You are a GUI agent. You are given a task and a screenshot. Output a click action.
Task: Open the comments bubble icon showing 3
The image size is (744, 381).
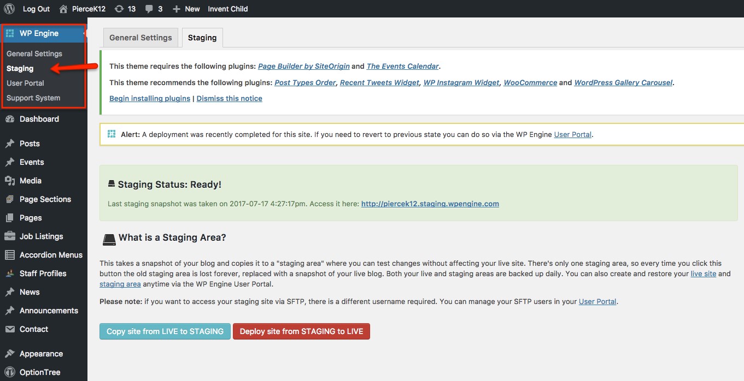coord(149,9)
